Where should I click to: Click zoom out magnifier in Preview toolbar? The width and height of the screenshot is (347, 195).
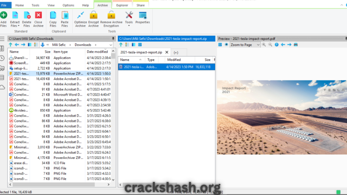(x=270, y=45)
